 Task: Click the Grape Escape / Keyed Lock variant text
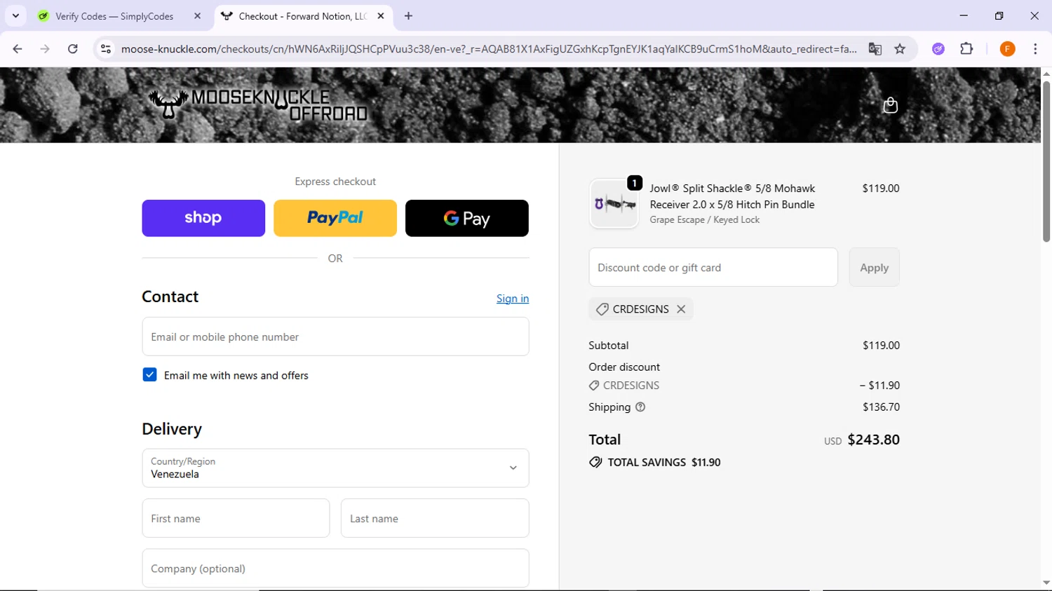[x=705, y=220]
